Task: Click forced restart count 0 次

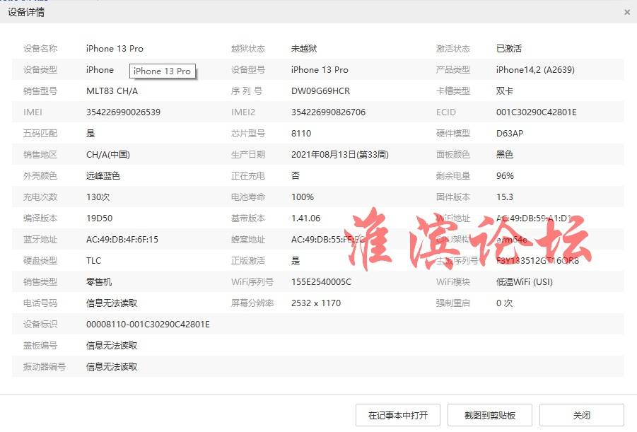Action: (x=504, y=303)
